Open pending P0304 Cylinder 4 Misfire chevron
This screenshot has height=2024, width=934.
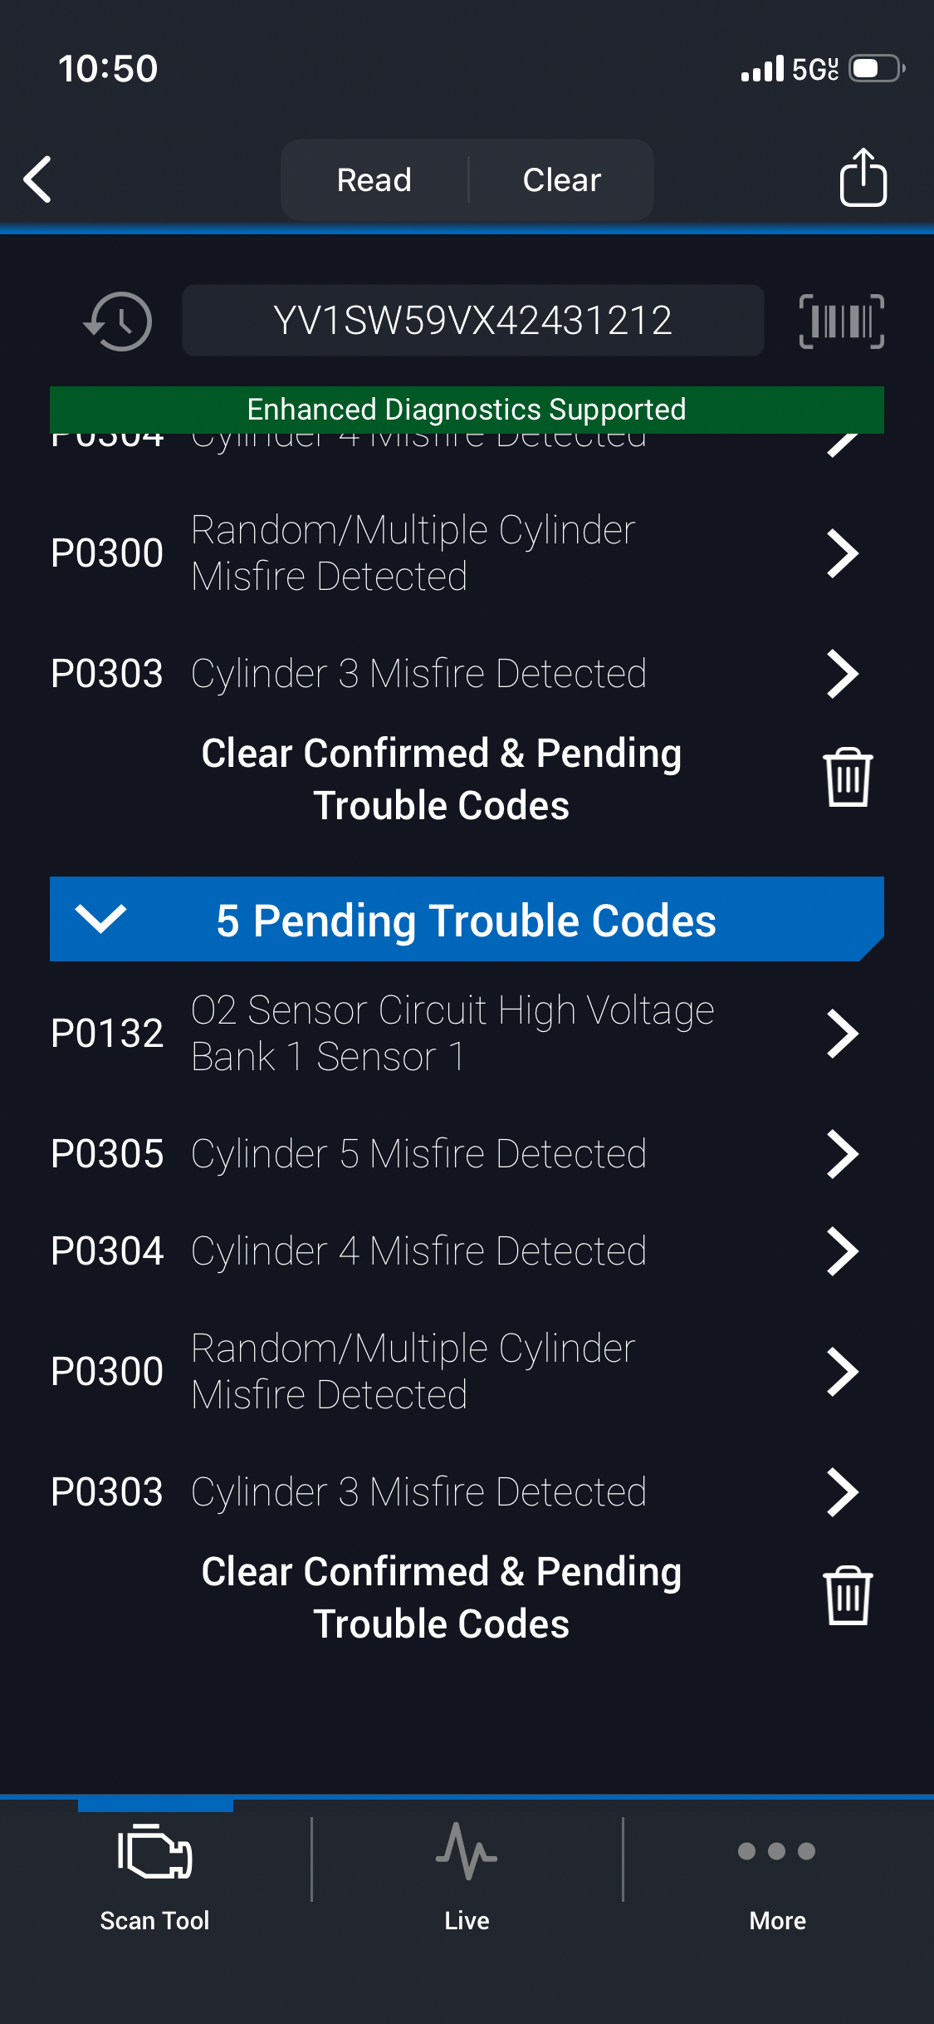(x=842, y=1251)
